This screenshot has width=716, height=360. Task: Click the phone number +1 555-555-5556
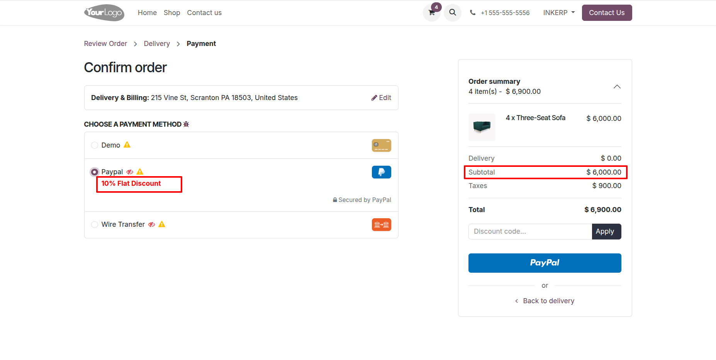tap(505, 13)
